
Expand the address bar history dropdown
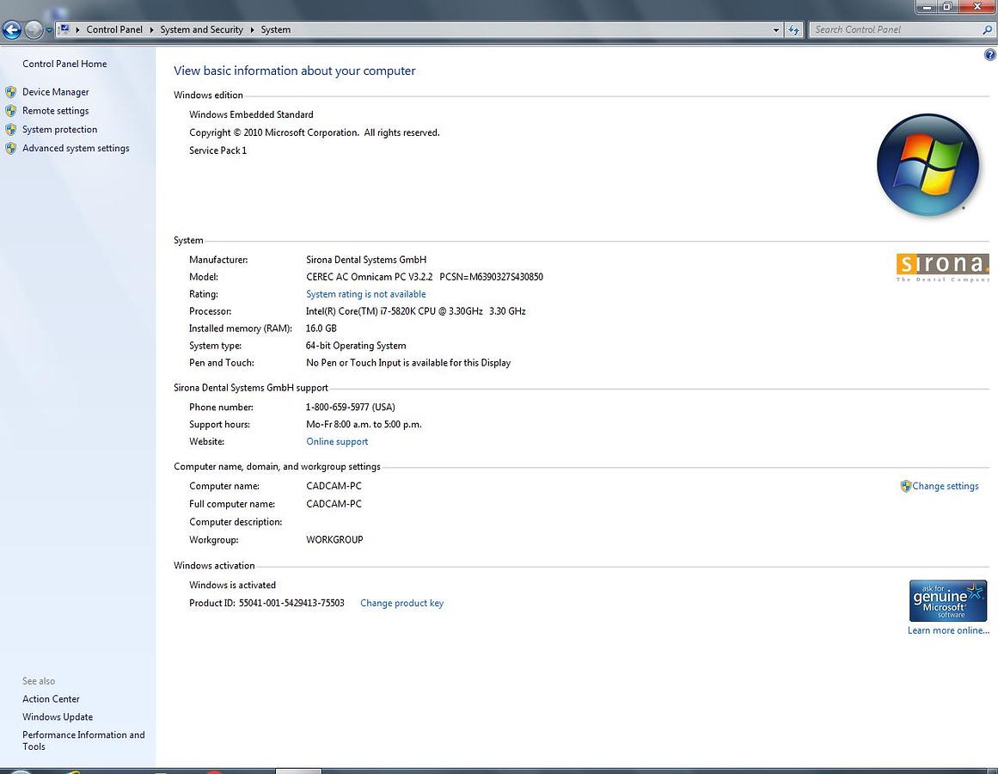point(777,29)
